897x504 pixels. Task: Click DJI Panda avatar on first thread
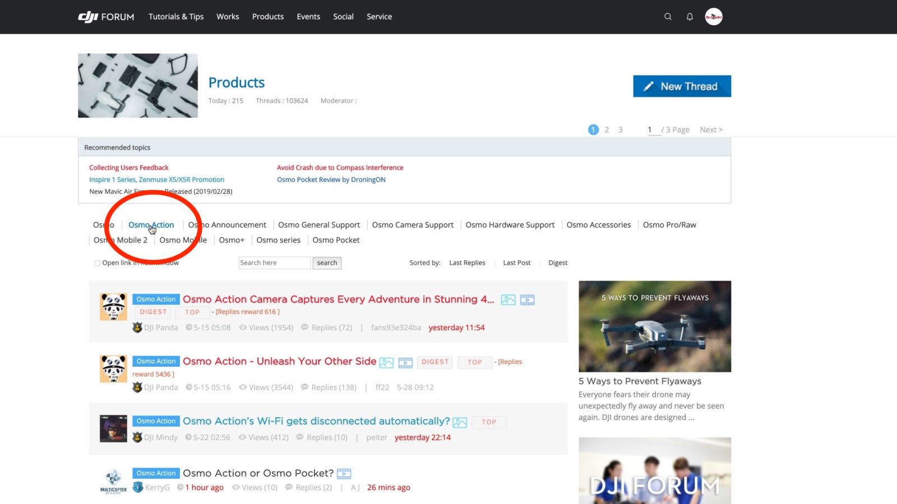tap(113, 307)
